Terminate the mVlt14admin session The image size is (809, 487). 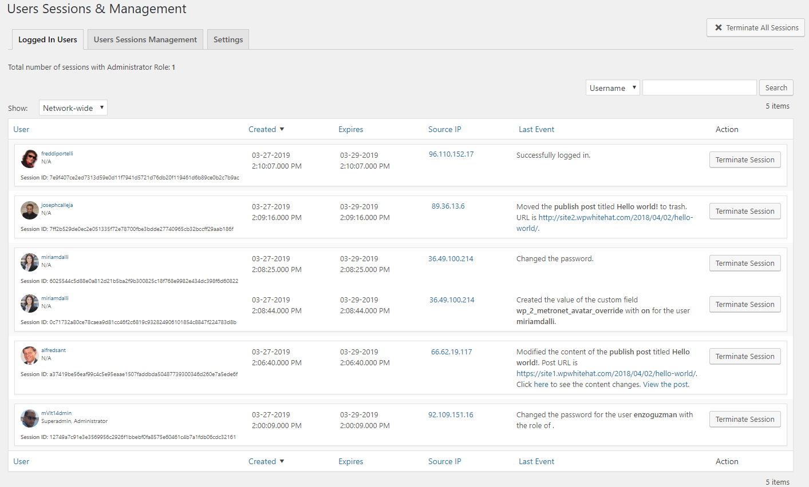click(x=745, y=420)
